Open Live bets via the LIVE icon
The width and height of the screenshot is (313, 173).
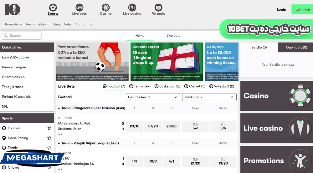80,8
